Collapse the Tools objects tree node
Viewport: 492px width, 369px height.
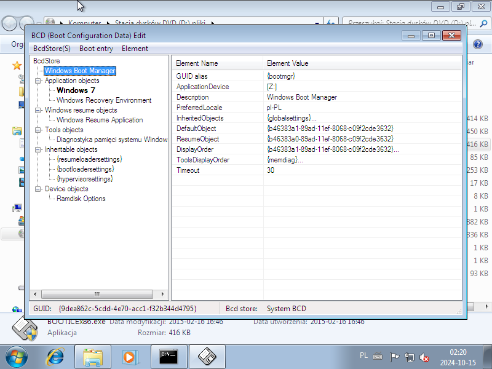[38, 130]
